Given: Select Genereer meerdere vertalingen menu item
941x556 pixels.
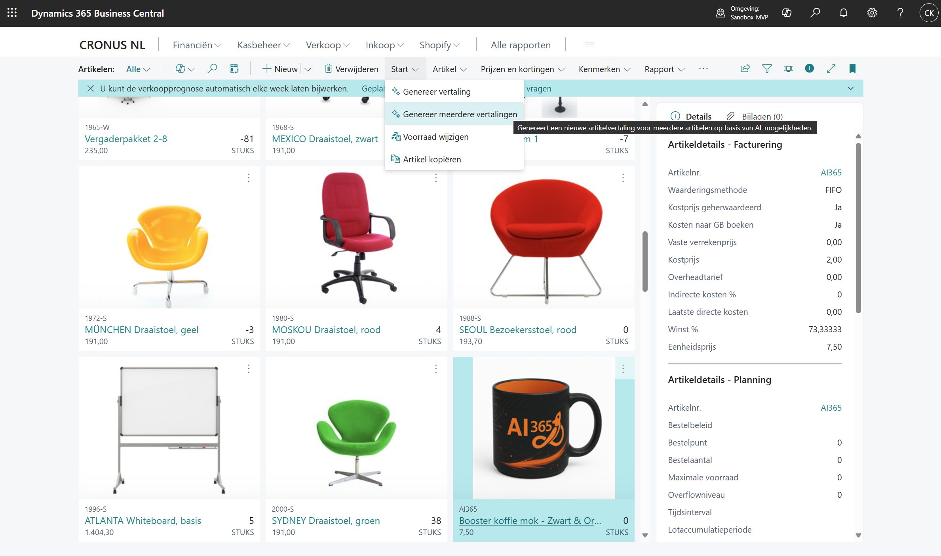Looking at the screenshot, I should coord(459,114).
